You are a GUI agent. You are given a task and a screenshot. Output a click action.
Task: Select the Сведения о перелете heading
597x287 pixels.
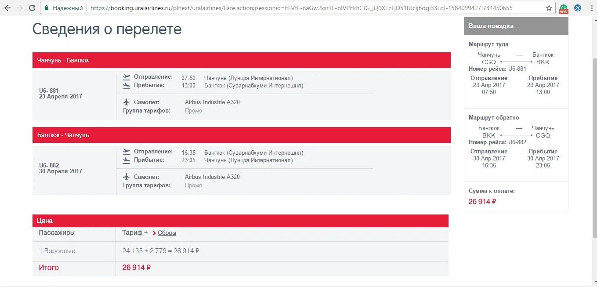coord(107,29)
